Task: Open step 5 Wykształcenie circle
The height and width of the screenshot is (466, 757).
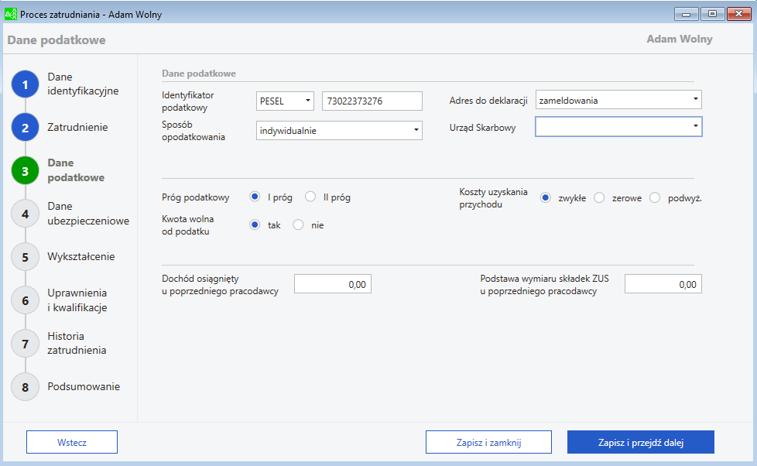Action: [x=25, y=257]
